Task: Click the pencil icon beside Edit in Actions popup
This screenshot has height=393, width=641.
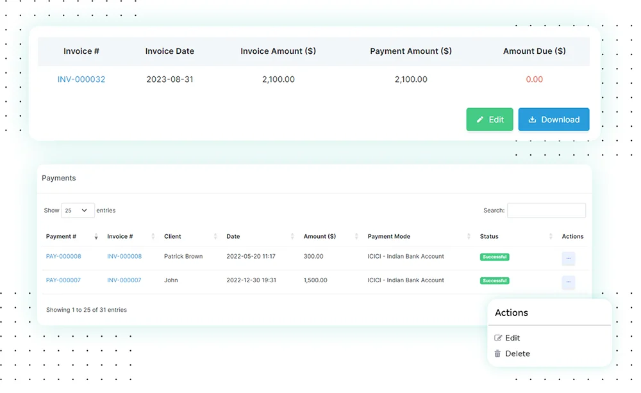Action: pyautogui.click(x=497, y=338)
